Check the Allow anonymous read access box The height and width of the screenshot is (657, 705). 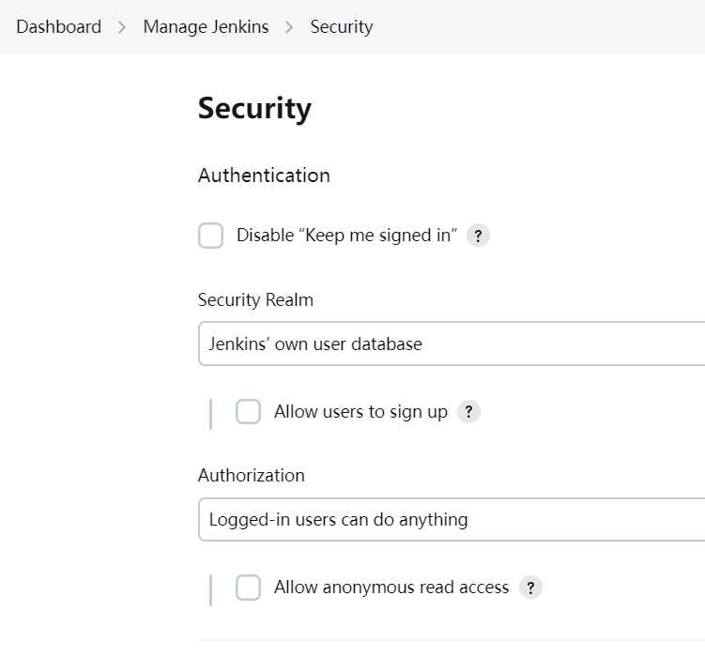pos(248,588)
